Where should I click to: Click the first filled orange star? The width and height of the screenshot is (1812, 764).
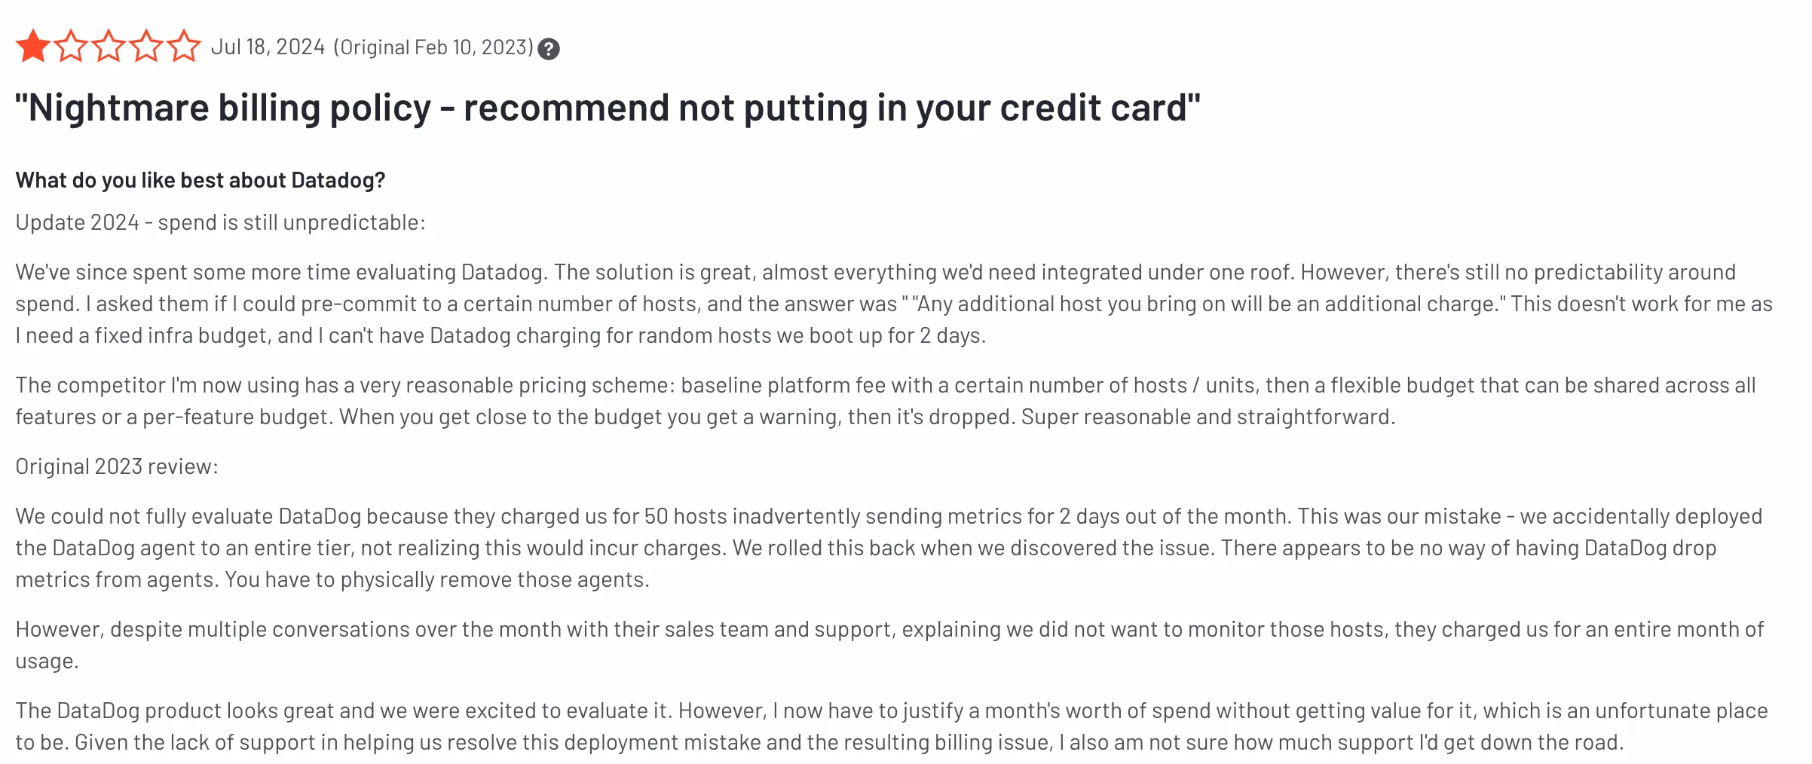33,47
